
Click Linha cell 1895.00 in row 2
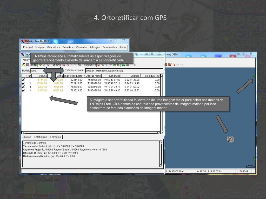click(x=58, y=83)
